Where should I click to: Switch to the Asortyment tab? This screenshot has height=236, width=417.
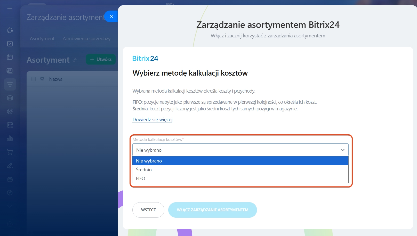(x=42, y=38)
